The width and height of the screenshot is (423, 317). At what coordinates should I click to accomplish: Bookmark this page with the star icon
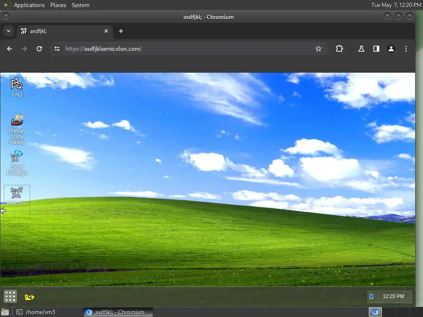(318, 49)
